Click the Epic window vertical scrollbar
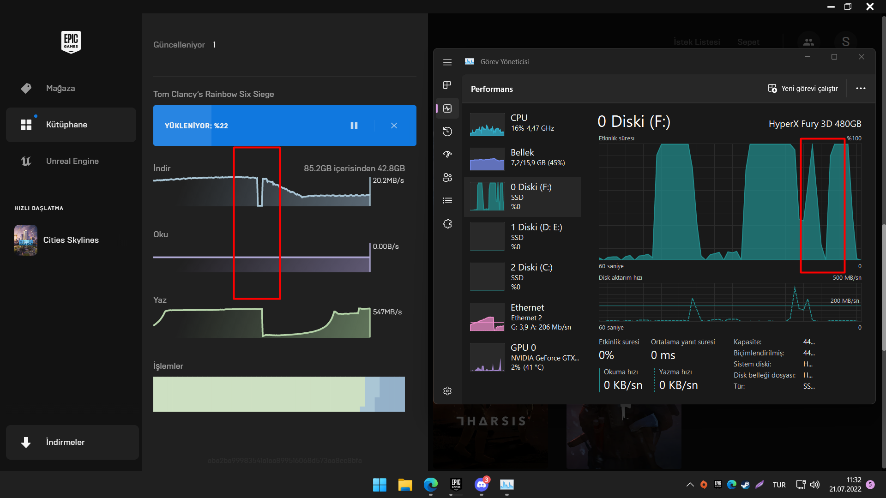This screenshot has width=886, height=498. pos(883,288)
